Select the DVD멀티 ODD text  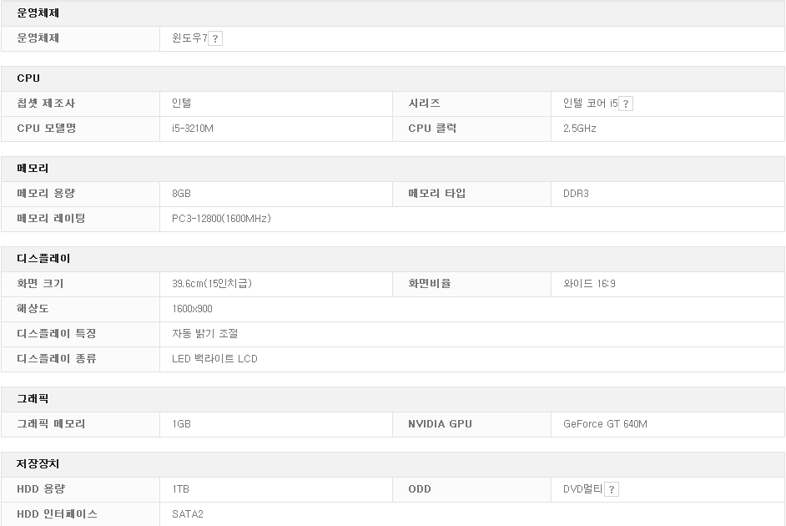click(x=582, y=489)
